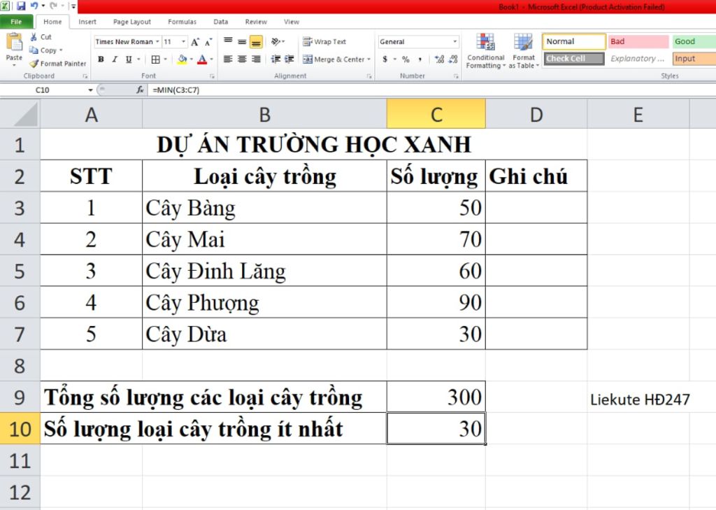Open the General number format dropdown
The width and height of the screenshot is (716, 510).
(x=454, y=41)
